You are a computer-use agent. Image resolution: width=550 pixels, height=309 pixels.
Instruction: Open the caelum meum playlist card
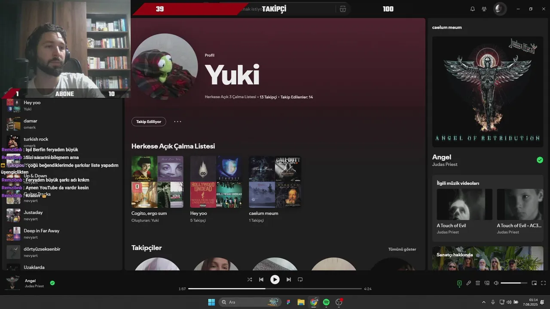(x=275, y=189)
